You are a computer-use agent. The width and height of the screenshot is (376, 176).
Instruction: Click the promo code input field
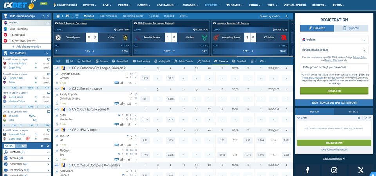[x=334, y=68]
